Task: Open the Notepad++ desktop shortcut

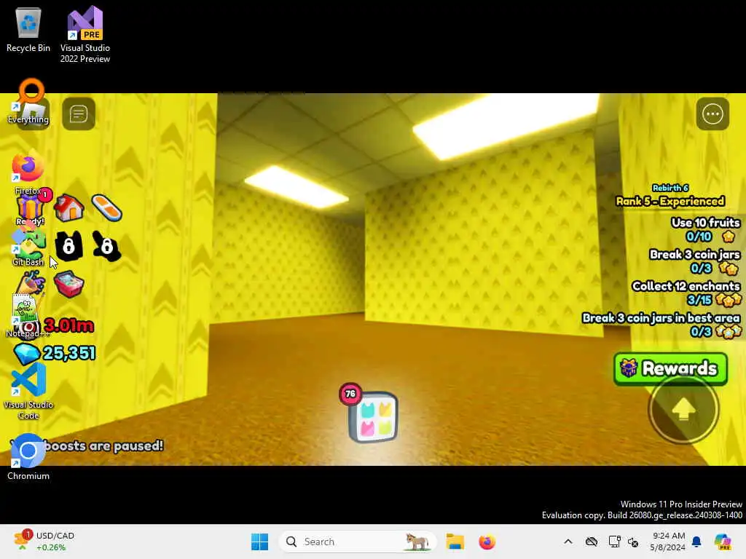Action: (x=26, y=316)
